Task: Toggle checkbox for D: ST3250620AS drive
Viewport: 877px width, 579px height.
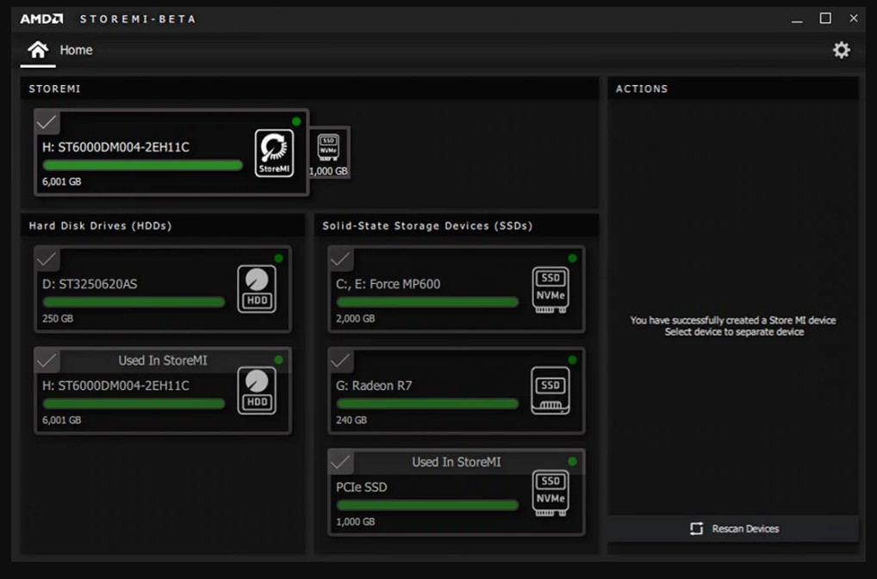Action: tap(47, 258)
